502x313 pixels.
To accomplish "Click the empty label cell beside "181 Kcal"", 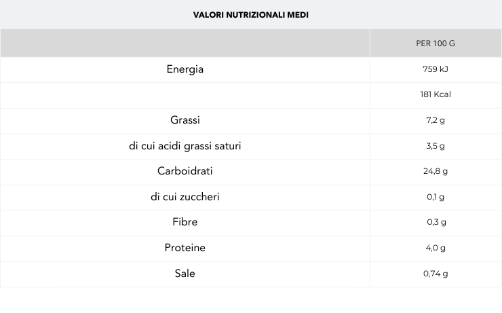I will coord(185,95).
